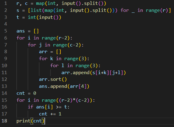Click 'map' on line 1
Image resolution: width=174 pixels, height=127 pixels.
tap(40, 4)
